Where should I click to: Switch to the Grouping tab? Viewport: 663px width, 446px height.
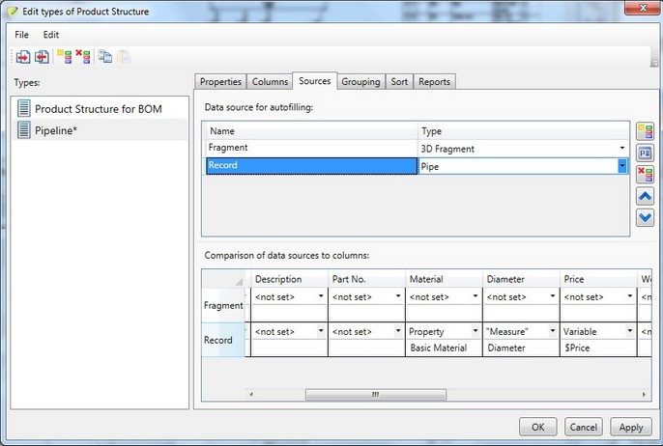click(360, 82)
